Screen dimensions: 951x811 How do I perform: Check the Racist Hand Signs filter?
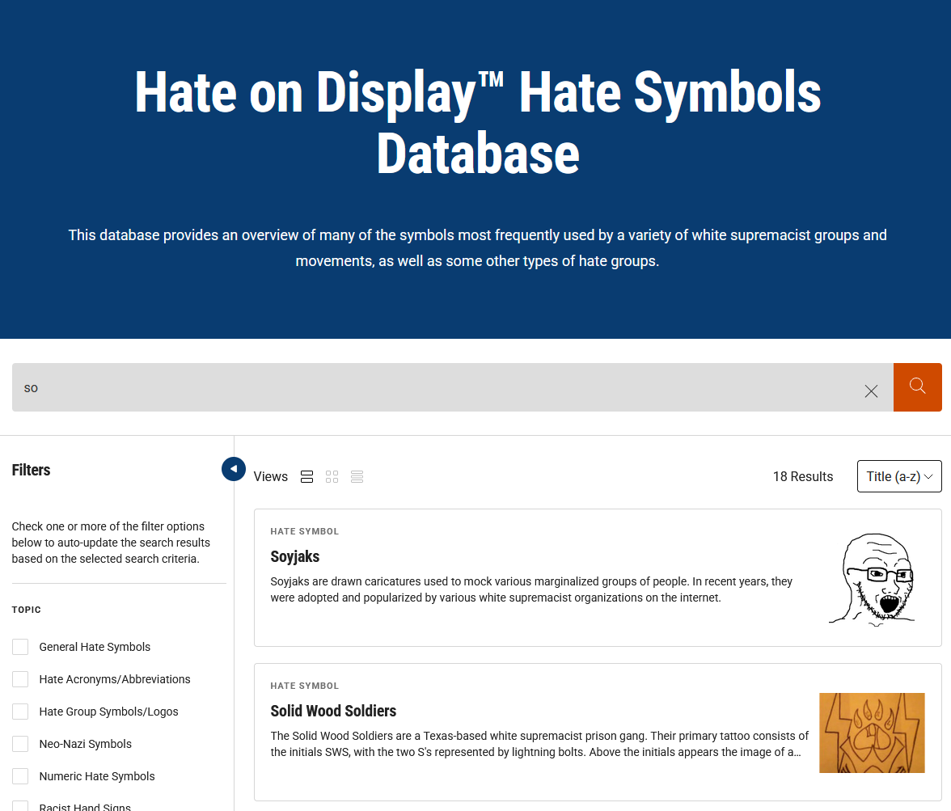[x=20, y=805]
